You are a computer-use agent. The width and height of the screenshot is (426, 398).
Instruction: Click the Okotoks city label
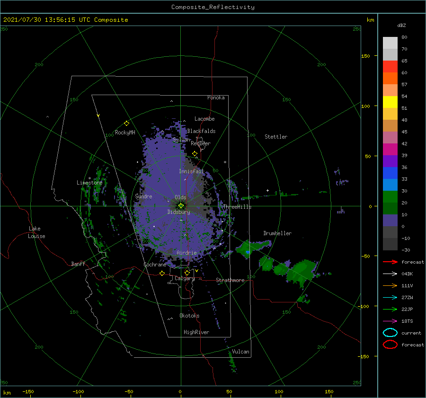coord(189,316)
